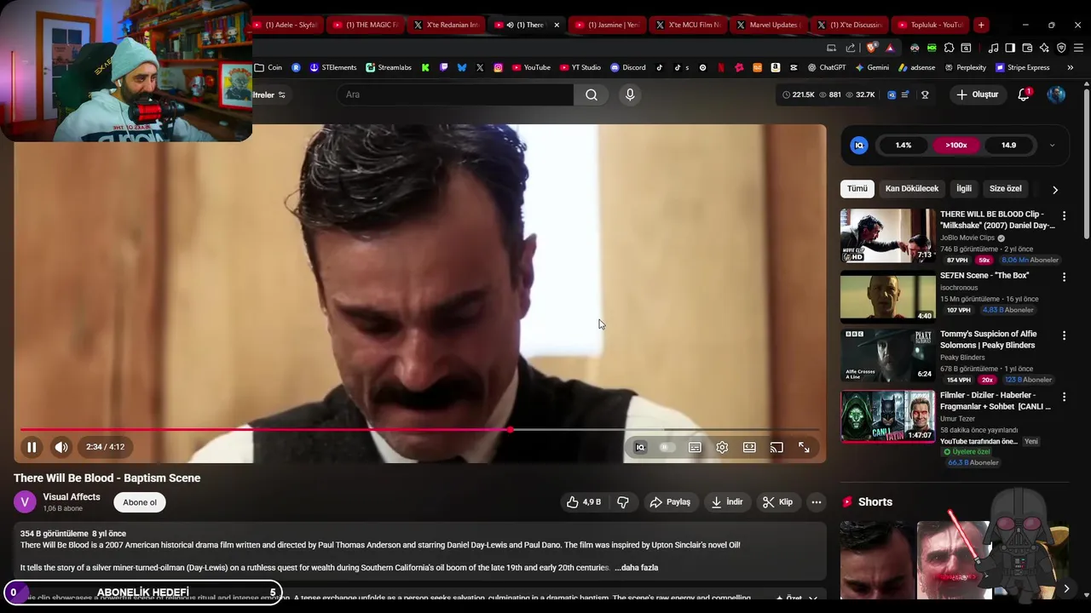This screenshot has width=1091, height=613.
Task: Share the video using Paylaş button
Action: pos(670,502)
